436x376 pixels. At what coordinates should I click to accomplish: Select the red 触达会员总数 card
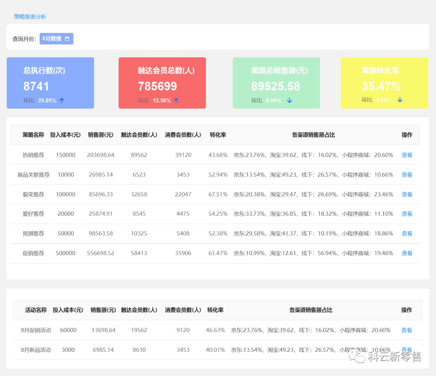(x=162, y=83)
